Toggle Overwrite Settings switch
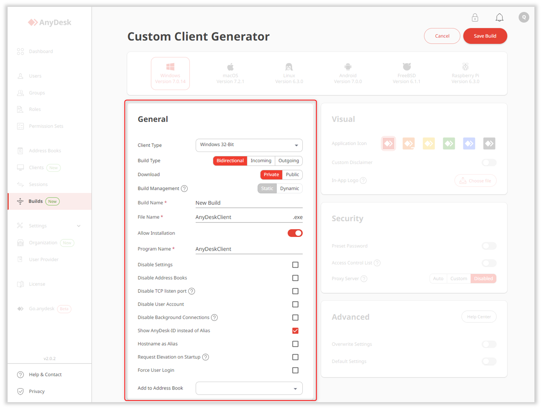This screenshot has height=409, width=542. [x=489, y=344]
